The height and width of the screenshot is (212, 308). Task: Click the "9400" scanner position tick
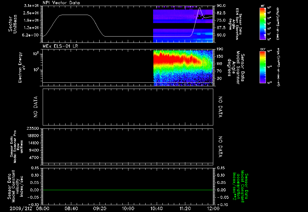[34, 150]
